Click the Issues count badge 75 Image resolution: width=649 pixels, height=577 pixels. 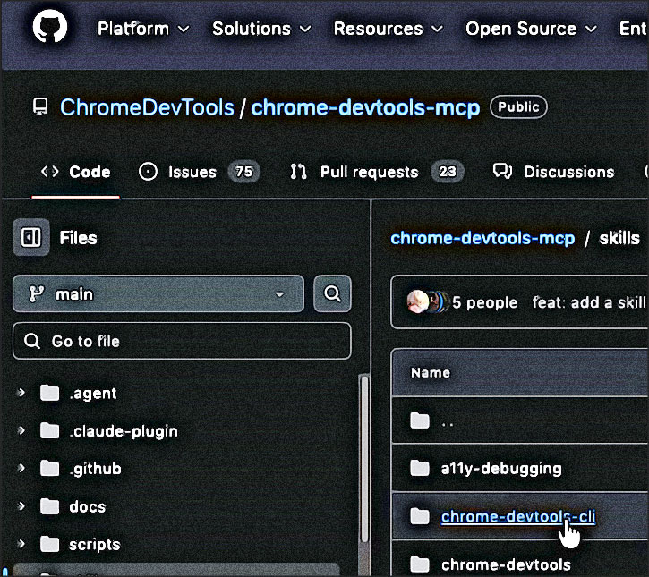click(x=243, y=172)
